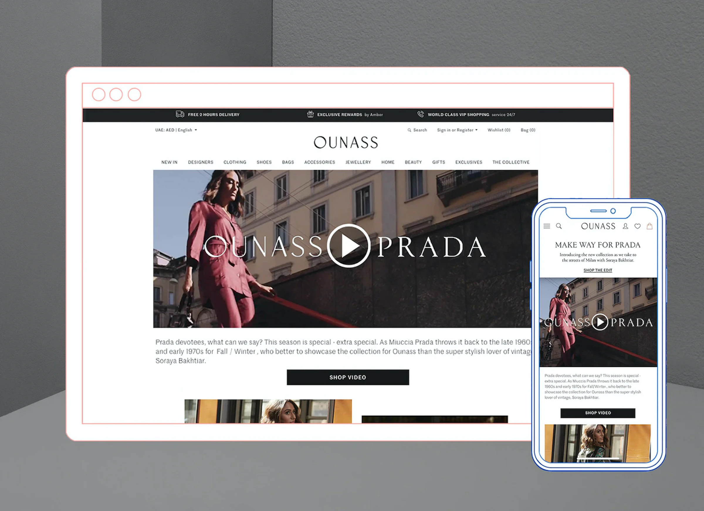
Task: Open the HOME menu item
Action: tap(388, 162)
